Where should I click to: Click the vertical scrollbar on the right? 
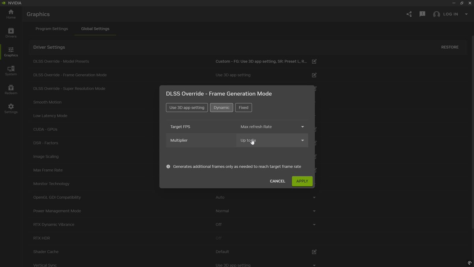(472, 133)
